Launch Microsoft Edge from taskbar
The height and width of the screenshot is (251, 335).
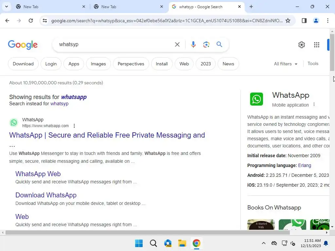pos(168,243)
